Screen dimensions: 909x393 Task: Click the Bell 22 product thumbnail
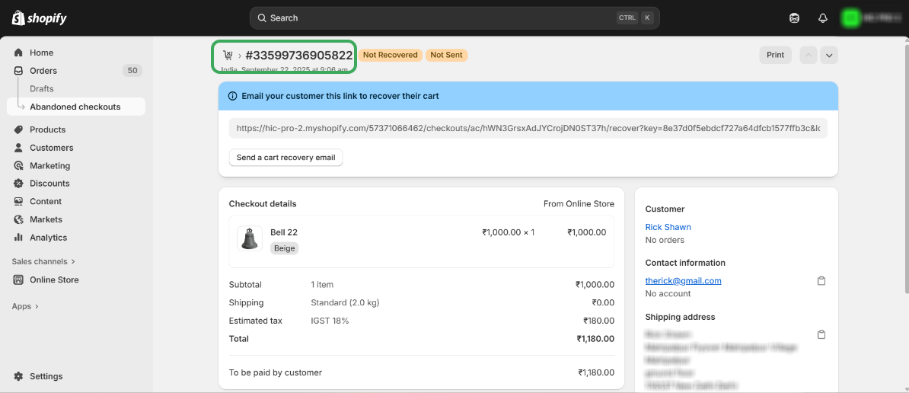249,239
